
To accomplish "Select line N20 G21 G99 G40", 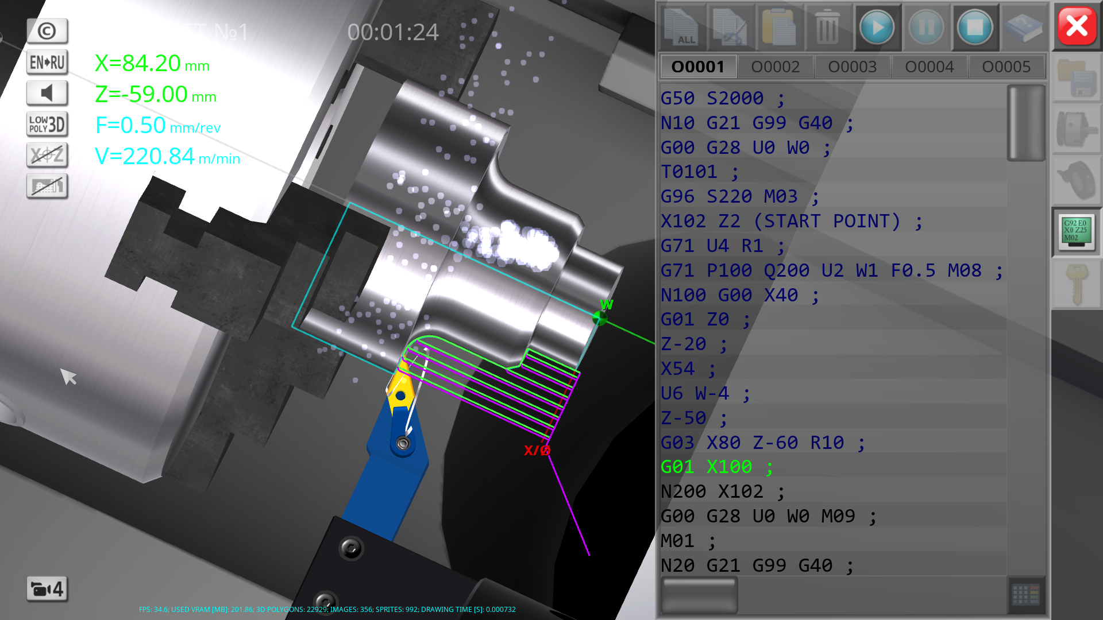I will pos(833,565).
